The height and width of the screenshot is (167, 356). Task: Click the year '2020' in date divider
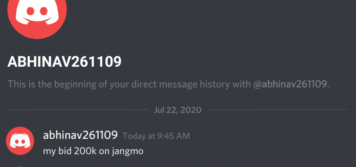click(192, 110)
